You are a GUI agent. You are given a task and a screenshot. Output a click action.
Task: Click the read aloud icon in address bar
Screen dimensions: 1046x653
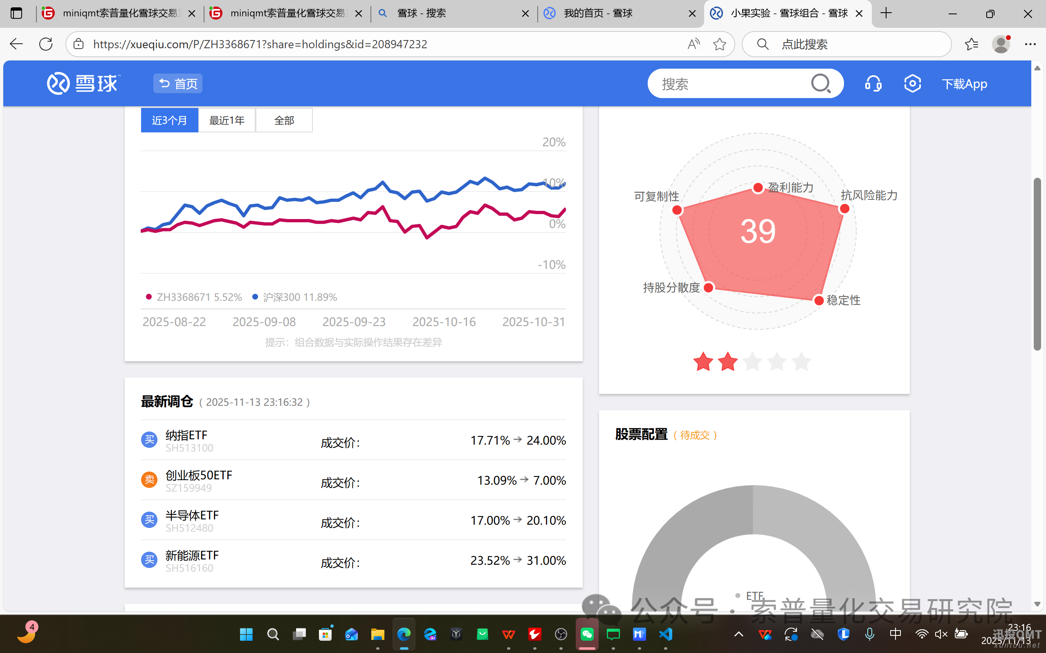(694, 44)
